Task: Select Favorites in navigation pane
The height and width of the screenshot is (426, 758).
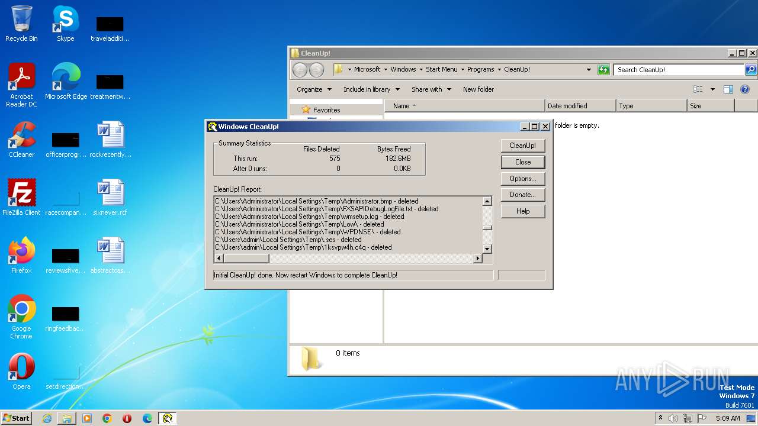Action: pos(326,110)
